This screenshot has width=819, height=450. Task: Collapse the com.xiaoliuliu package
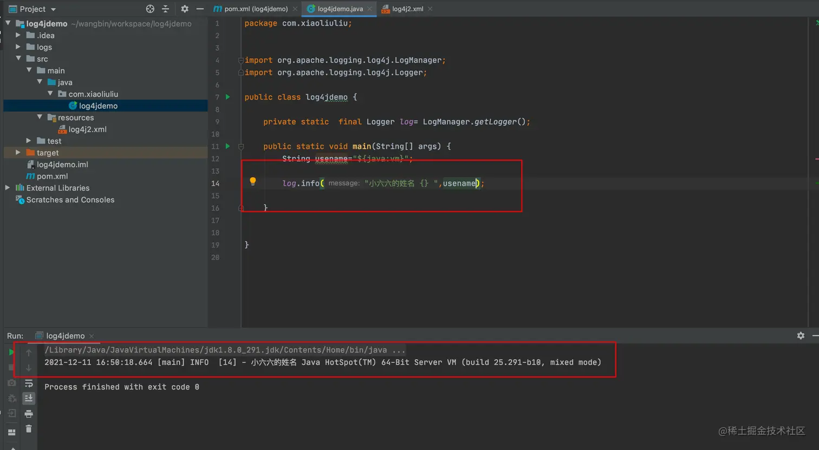coord(50,94)
